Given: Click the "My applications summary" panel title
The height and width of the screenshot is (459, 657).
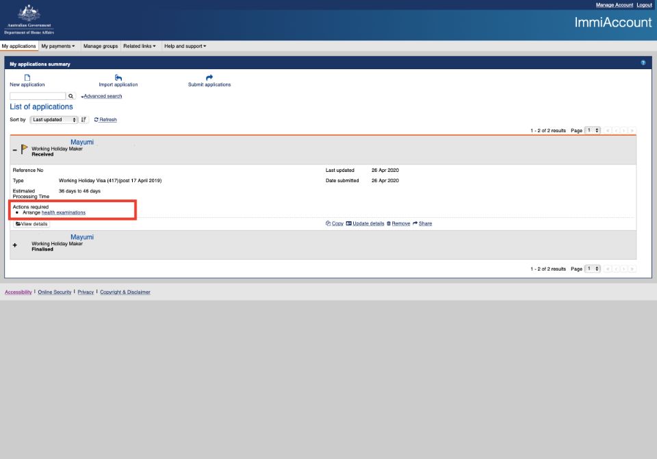Looking at the screenshot, I should point(40,64).
